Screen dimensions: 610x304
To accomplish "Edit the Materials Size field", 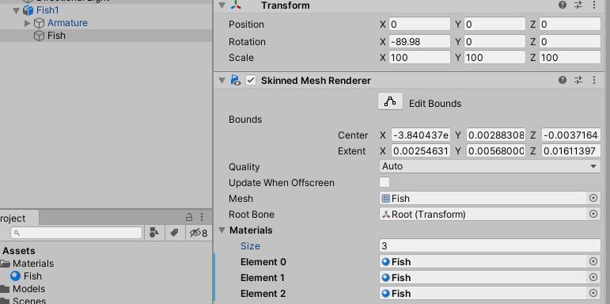I will tap(490, 245).
